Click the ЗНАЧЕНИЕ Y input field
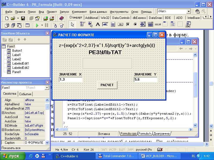The width and height of the screenshot is (214, 160). point(146,79)
